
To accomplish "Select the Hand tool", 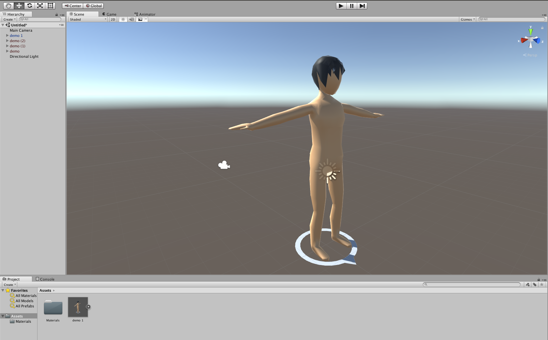I will pos(8,6).
